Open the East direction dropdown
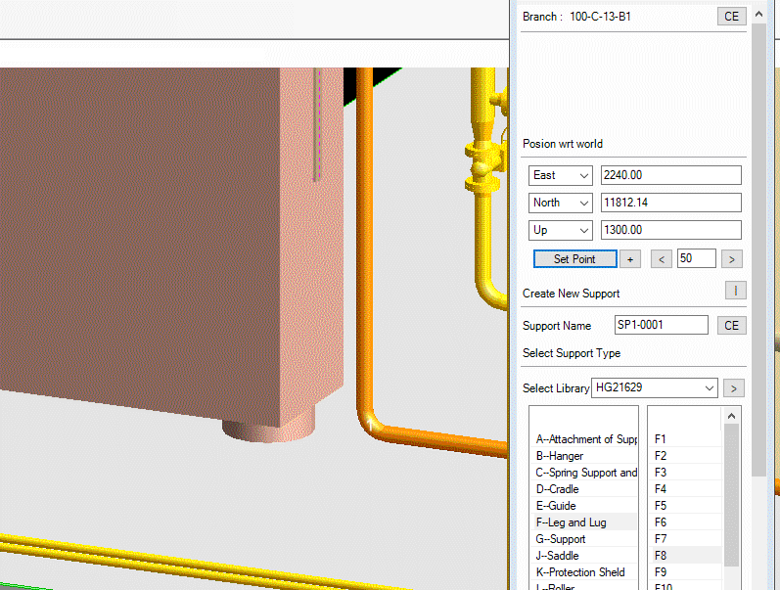The image size is (780, 590). (x=560, y=175)
